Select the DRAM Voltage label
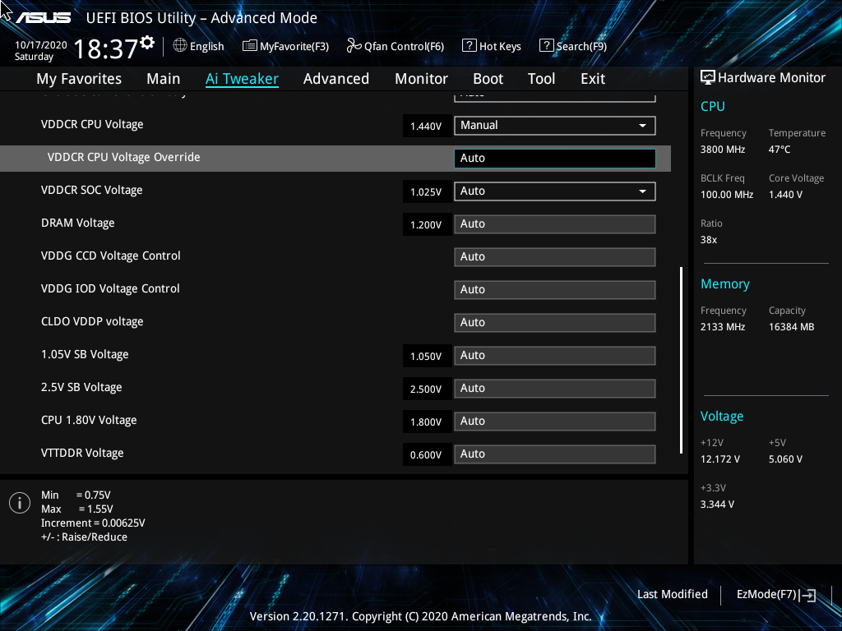This screenshot has height=631, width=842. (78, 223)
